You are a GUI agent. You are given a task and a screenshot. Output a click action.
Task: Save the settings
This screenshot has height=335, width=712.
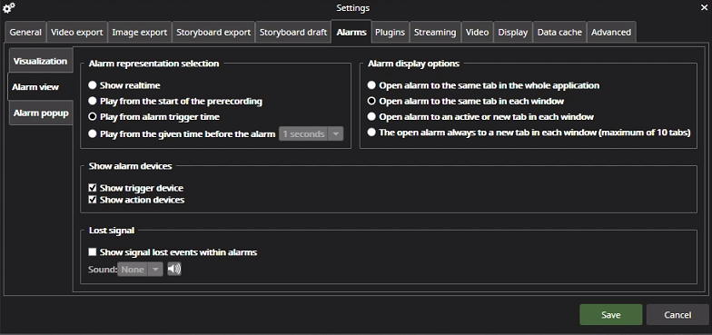(x=610, y=314)
